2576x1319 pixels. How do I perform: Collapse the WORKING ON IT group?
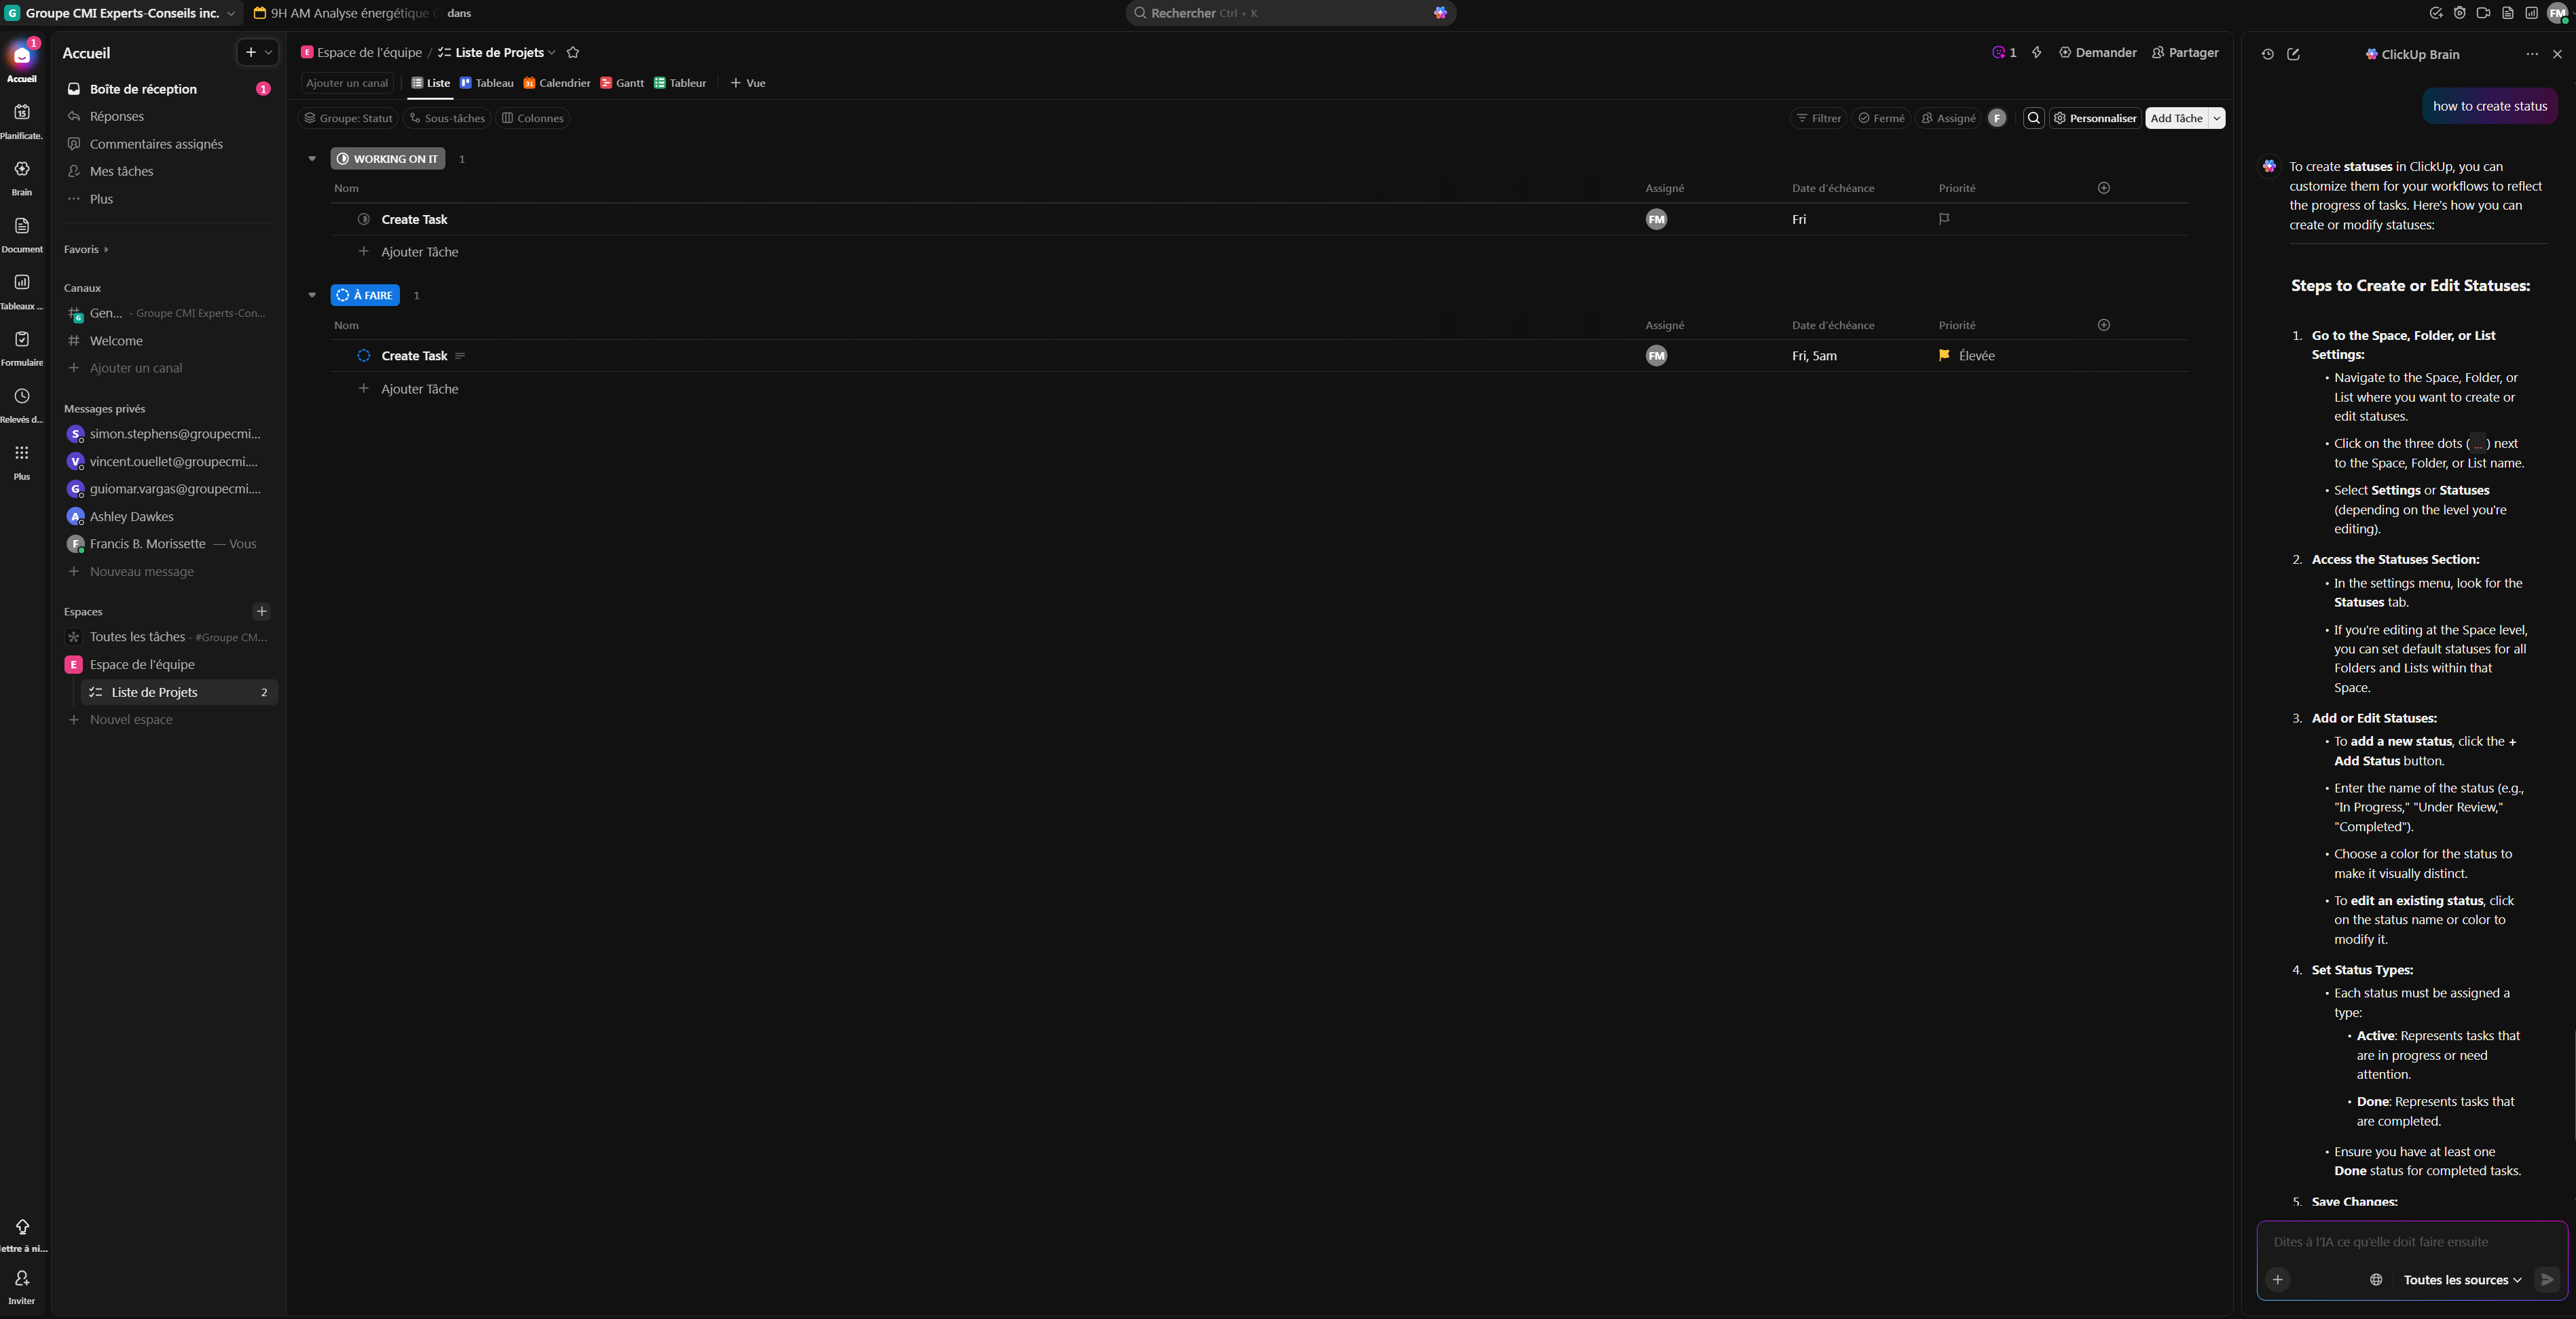pyautogui.click(x=312, y=159)
